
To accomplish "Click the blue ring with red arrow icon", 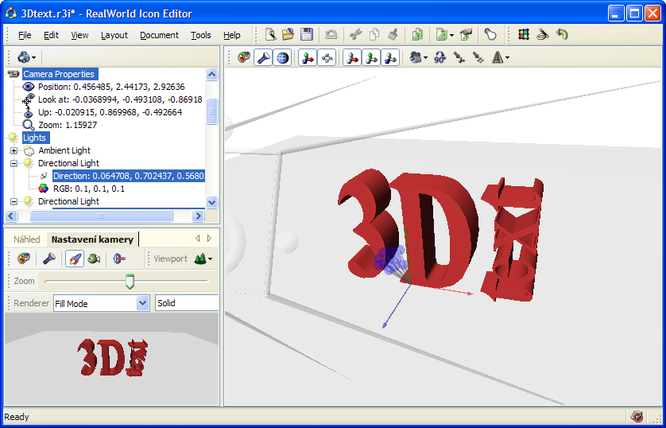I will (x=119, y=259).
